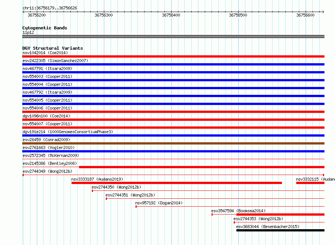335x245 pixels.
Task: Click the Cytogenetic Bands track title
Action: [45, 28]
